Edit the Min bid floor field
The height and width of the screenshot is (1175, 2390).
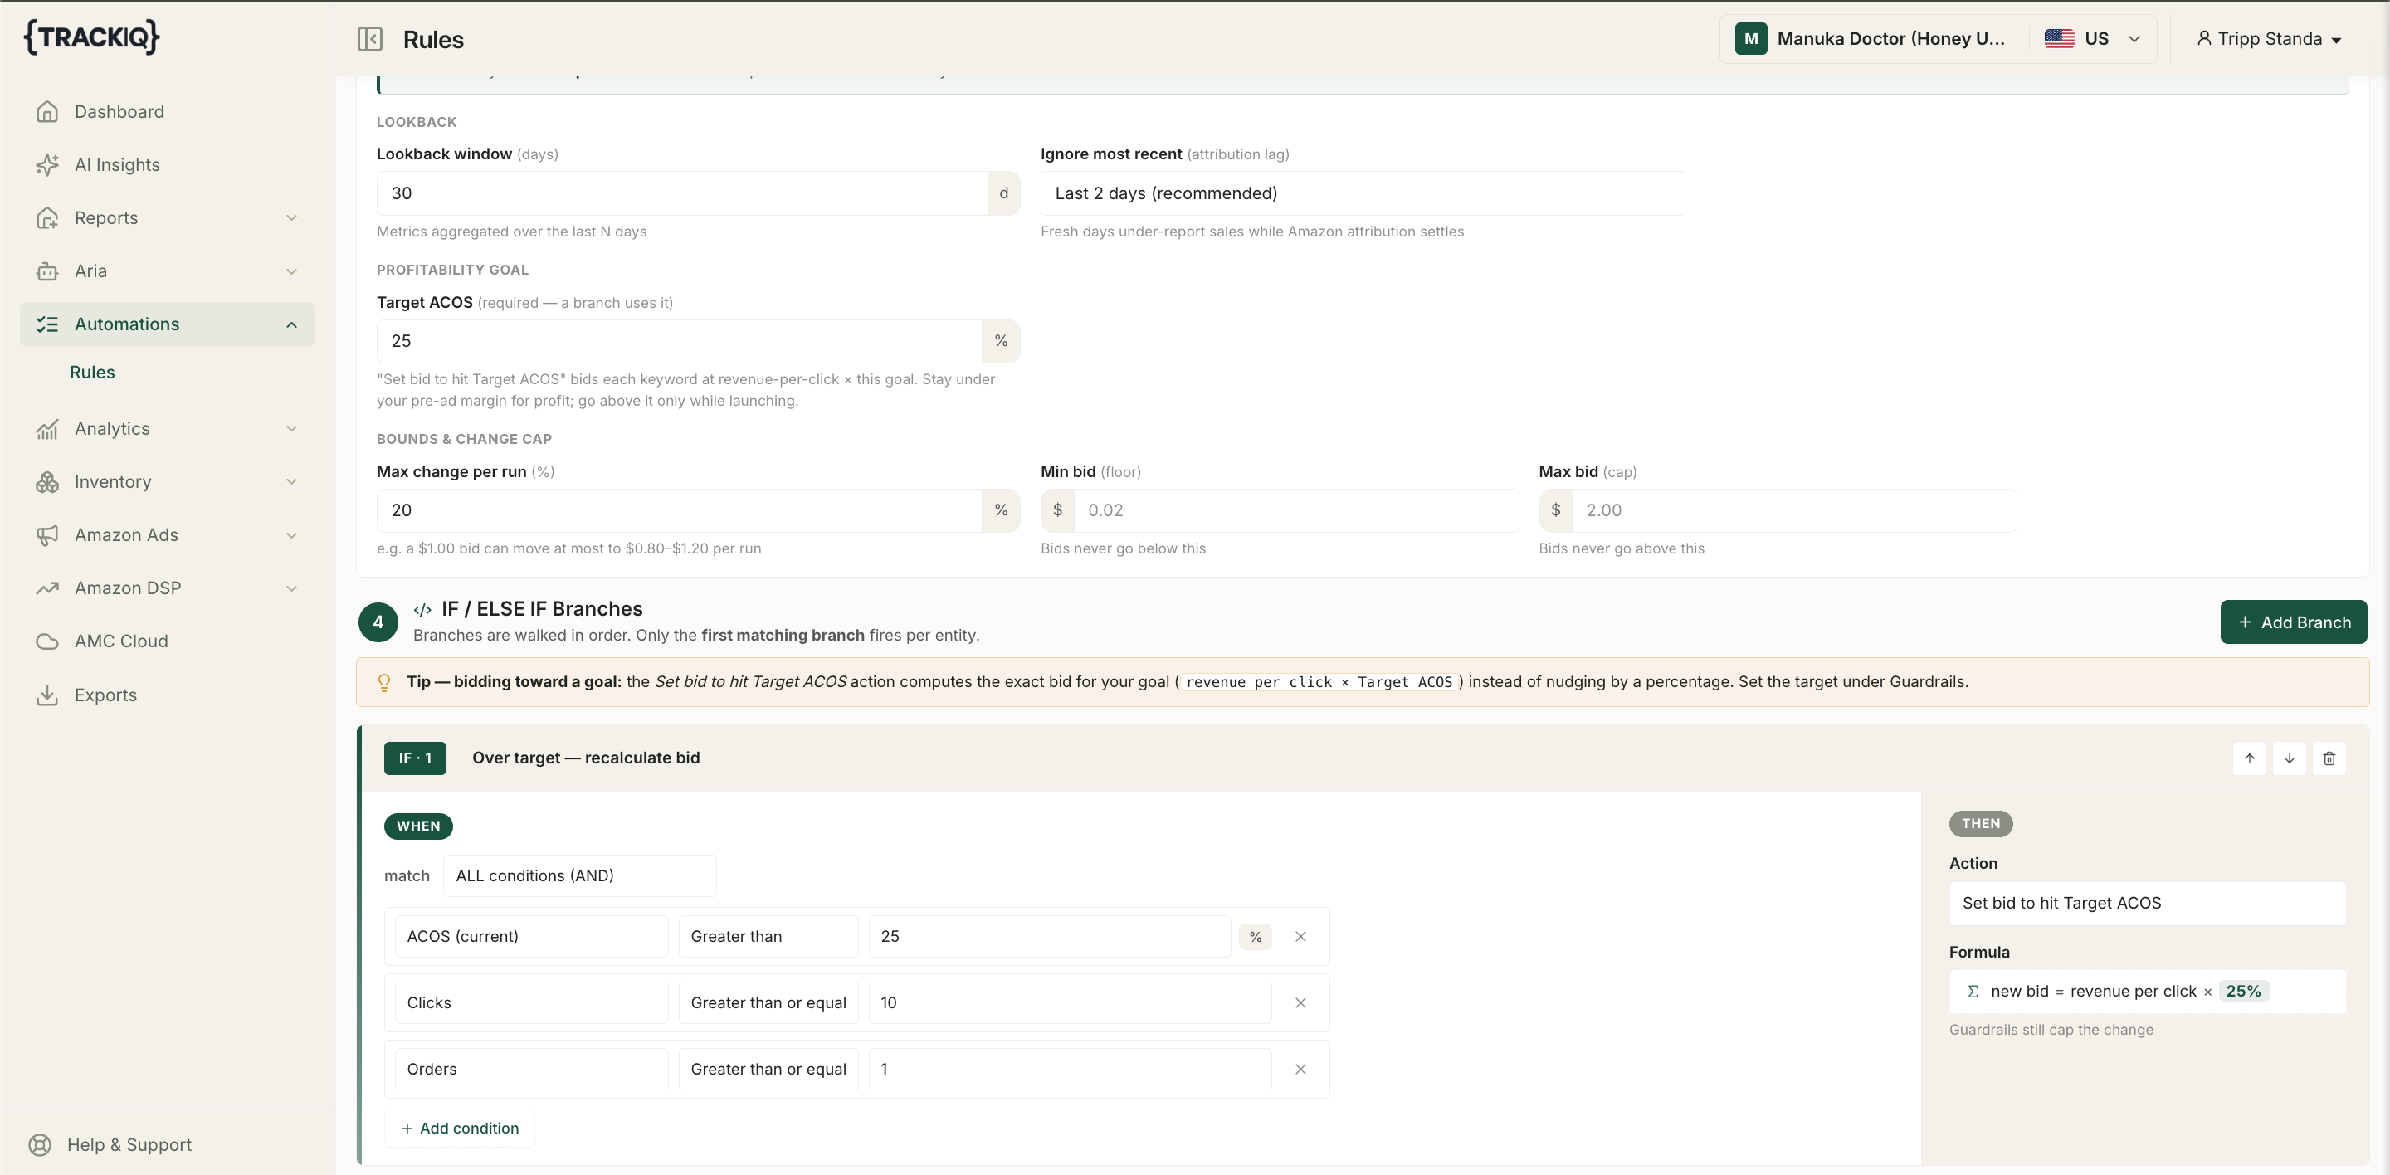(1295, 510)
